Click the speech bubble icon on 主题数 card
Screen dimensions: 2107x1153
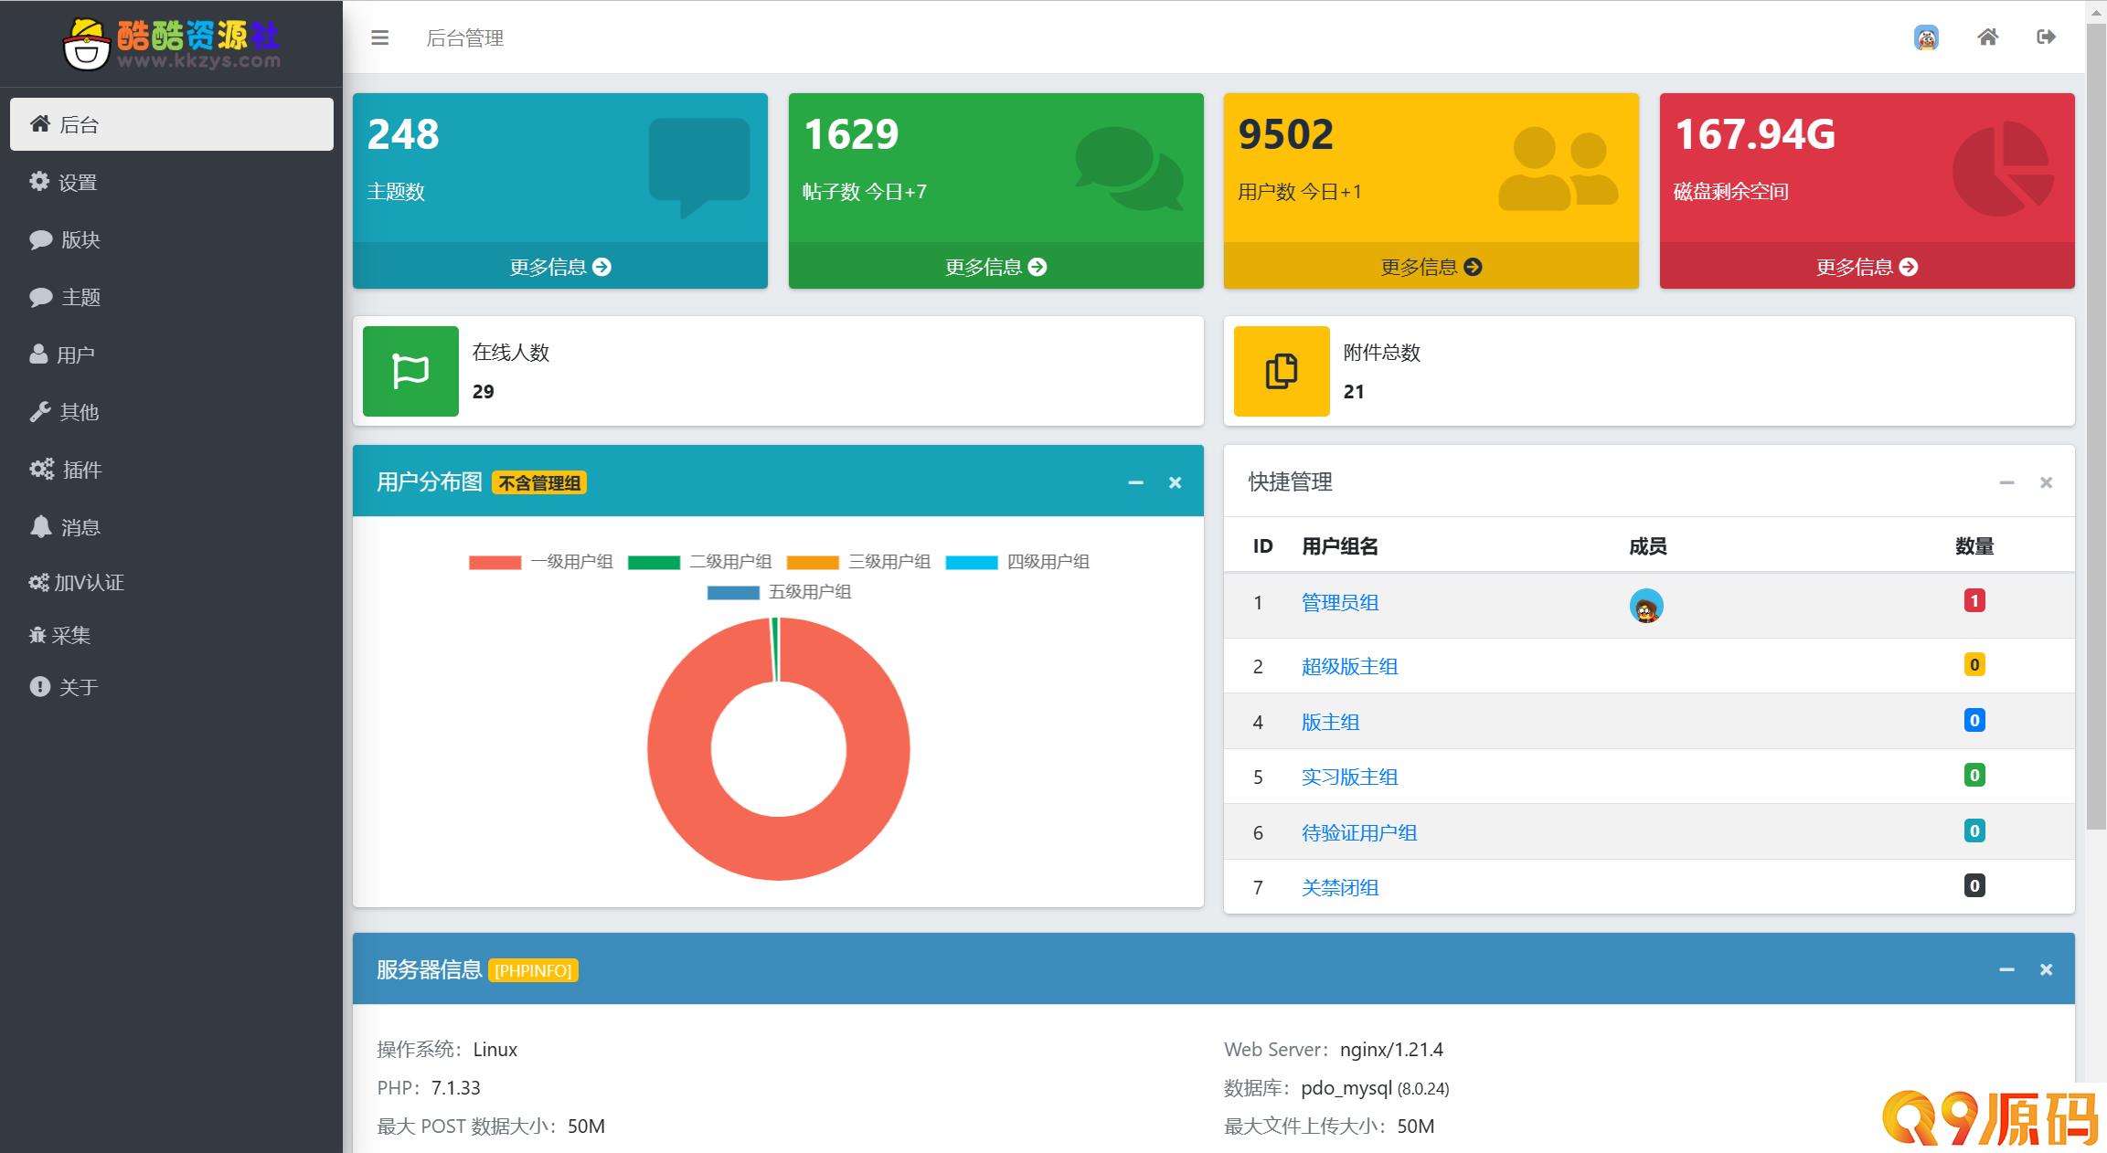[699, 168]
